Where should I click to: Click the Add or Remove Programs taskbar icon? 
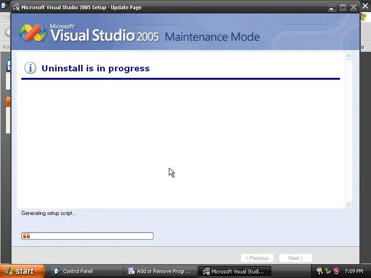click(x=131, y=271)
